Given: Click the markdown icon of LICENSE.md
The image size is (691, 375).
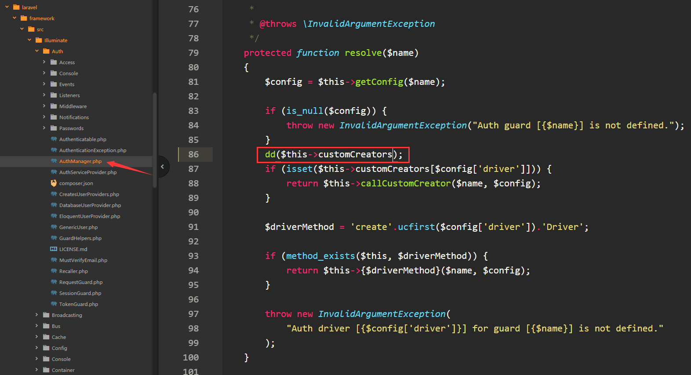Looking at the screenshot, I should pyautogui.click(x=54, y=249).
